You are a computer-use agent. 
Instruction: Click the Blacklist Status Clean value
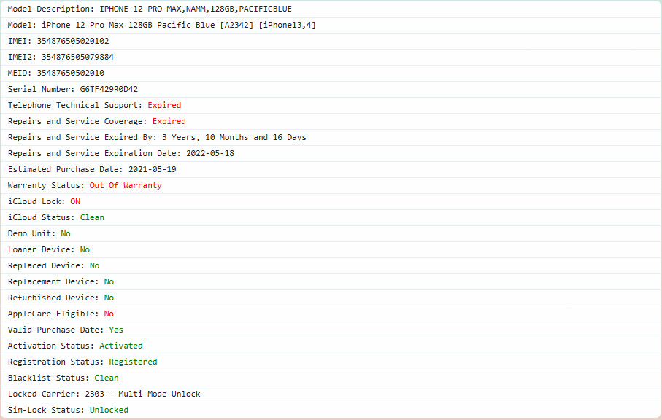[x=107, y=378]
